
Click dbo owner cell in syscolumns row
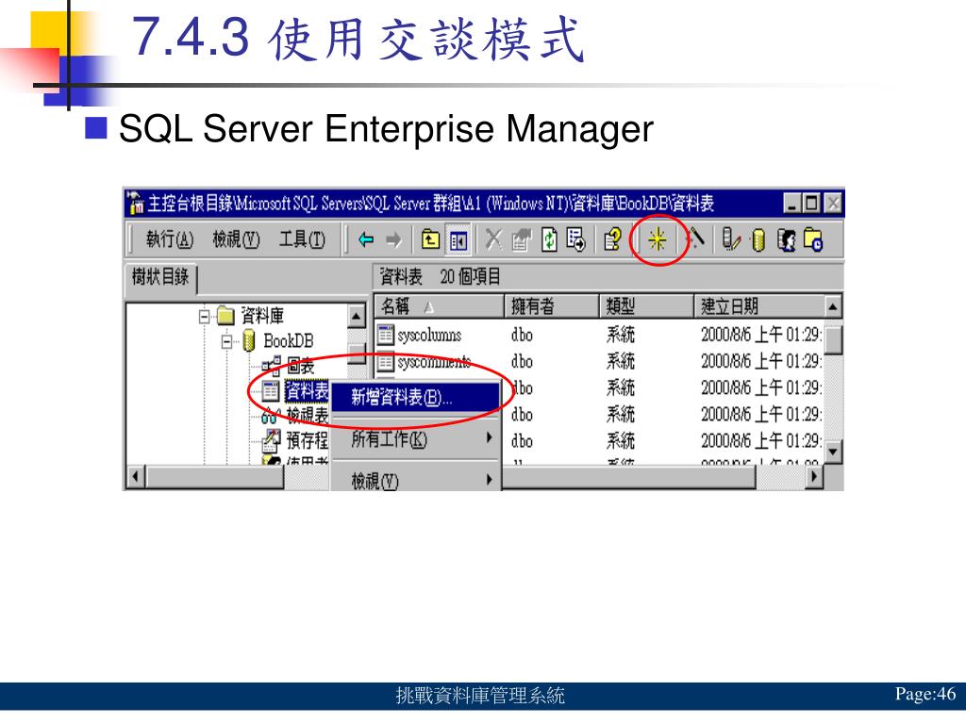522,335
